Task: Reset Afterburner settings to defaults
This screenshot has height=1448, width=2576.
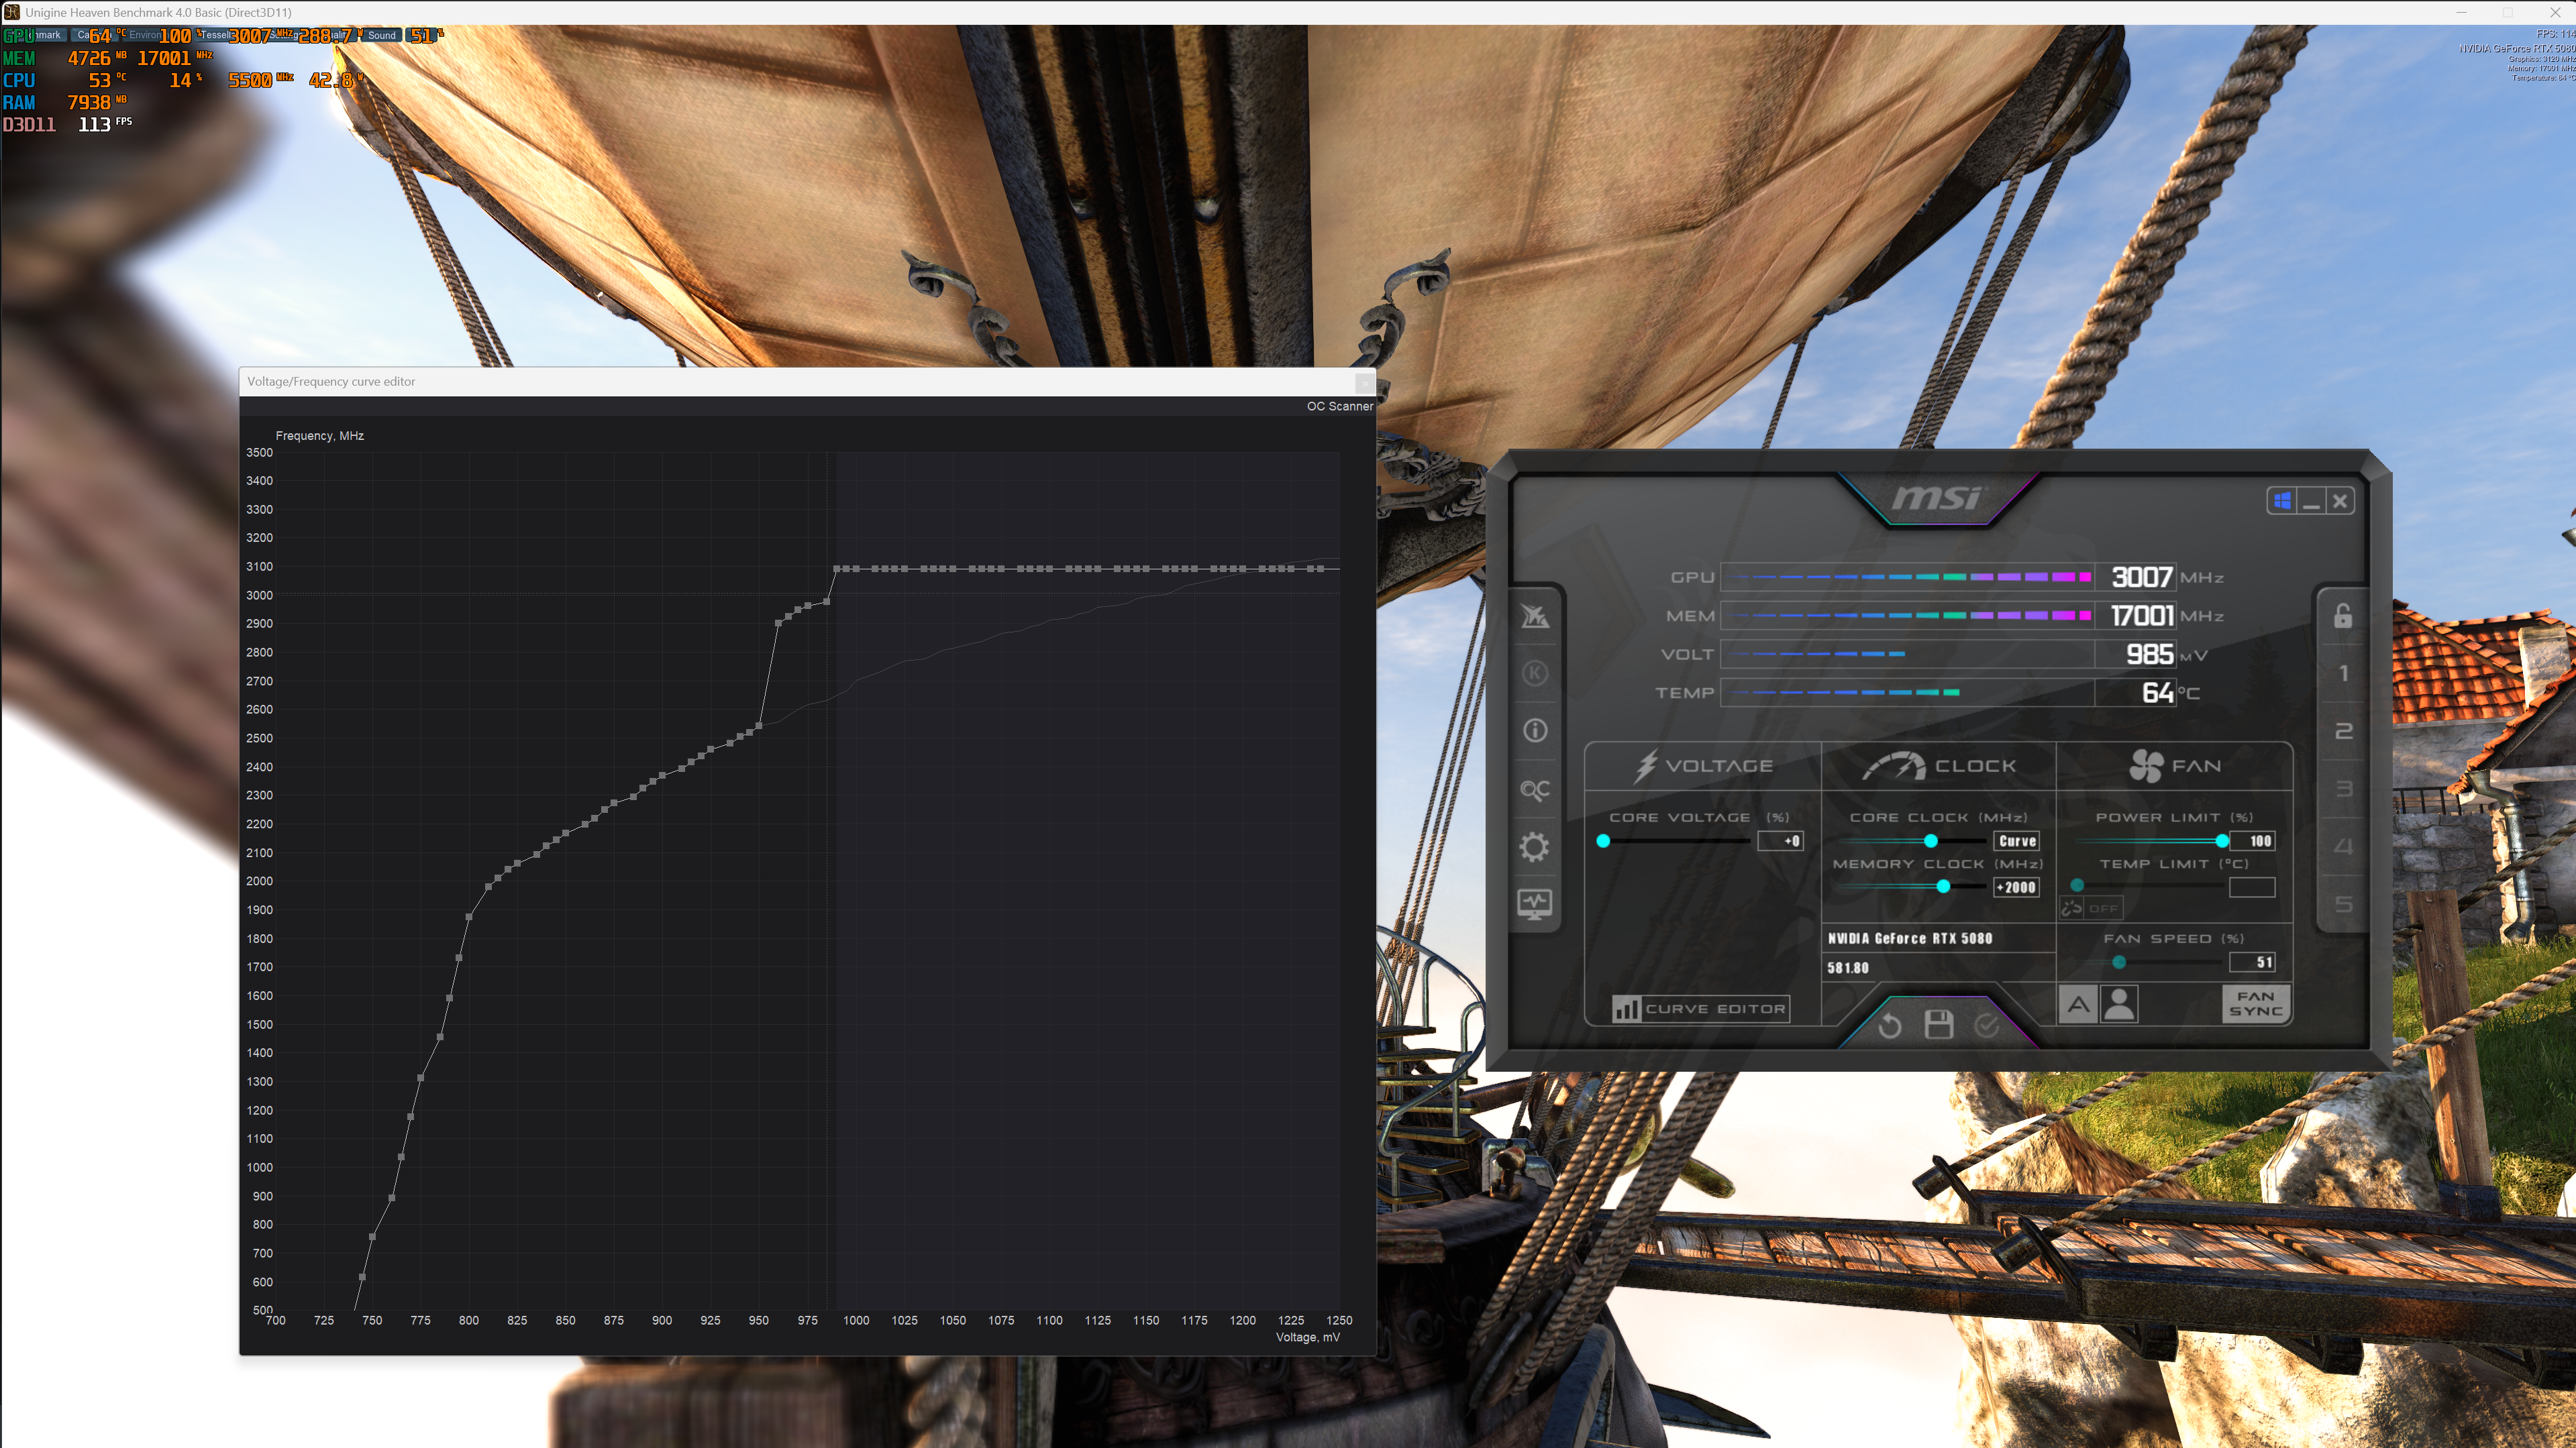Action: pos(1890,1025)
